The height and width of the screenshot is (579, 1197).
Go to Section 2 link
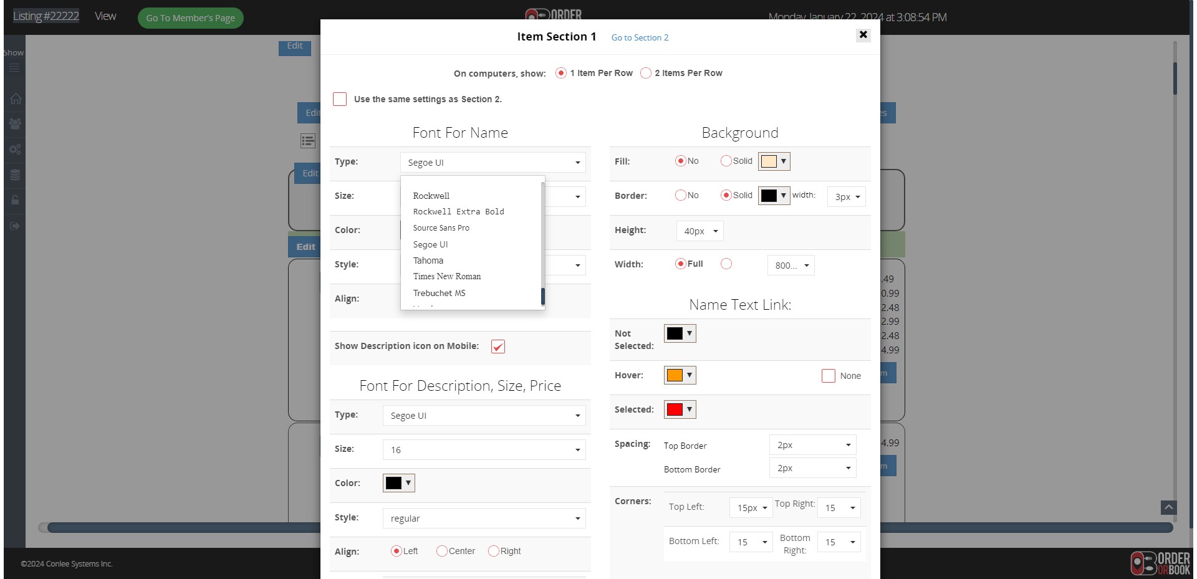coord(640,37)
